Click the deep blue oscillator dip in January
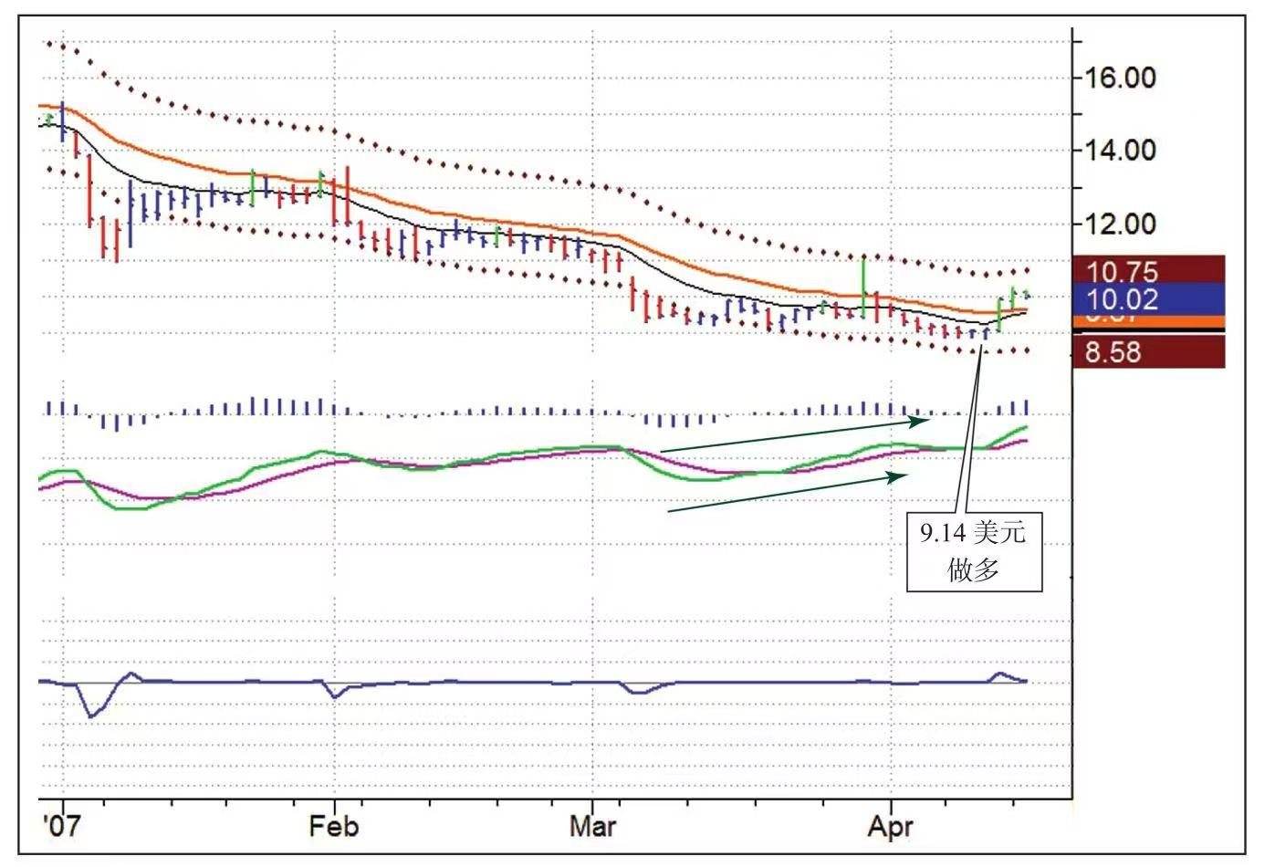Screen dimensions: 1275x867 91,714
